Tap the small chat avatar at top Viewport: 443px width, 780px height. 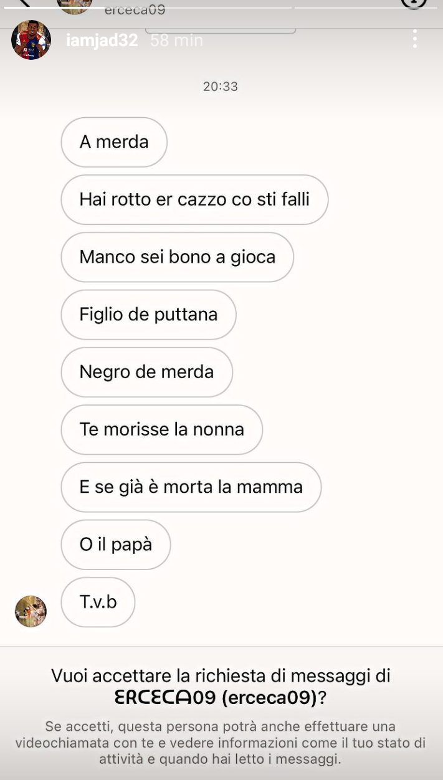coord(74,5)
